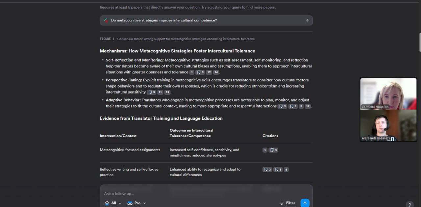Expand the All sources dropdown

click(x=120, y=203)
